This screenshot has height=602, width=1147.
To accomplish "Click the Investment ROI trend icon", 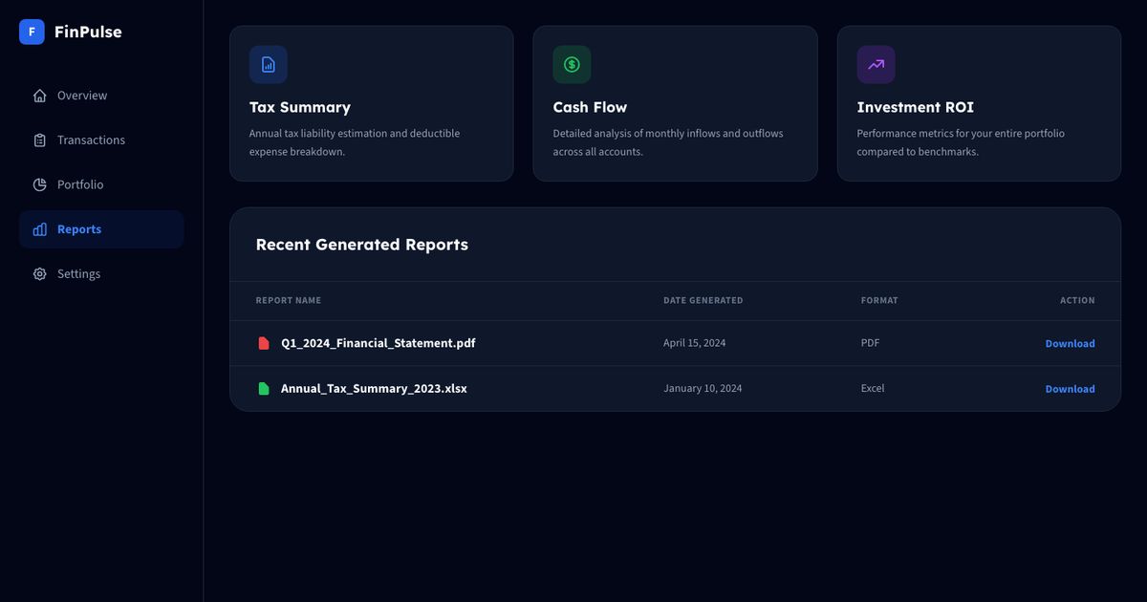I will [x=876, y=64].
